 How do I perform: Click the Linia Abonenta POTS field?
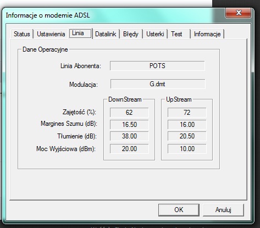(x=157, y=66)
